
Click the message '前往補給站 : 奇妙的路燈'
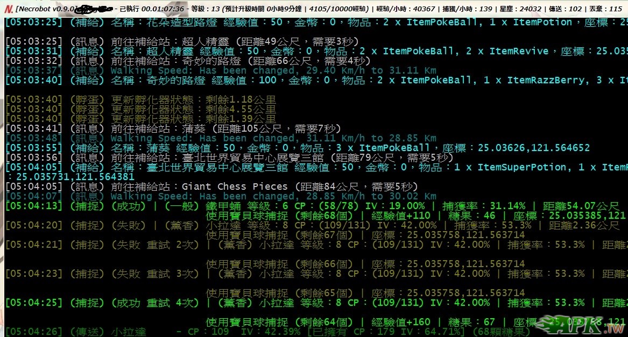tap(241, 60)
